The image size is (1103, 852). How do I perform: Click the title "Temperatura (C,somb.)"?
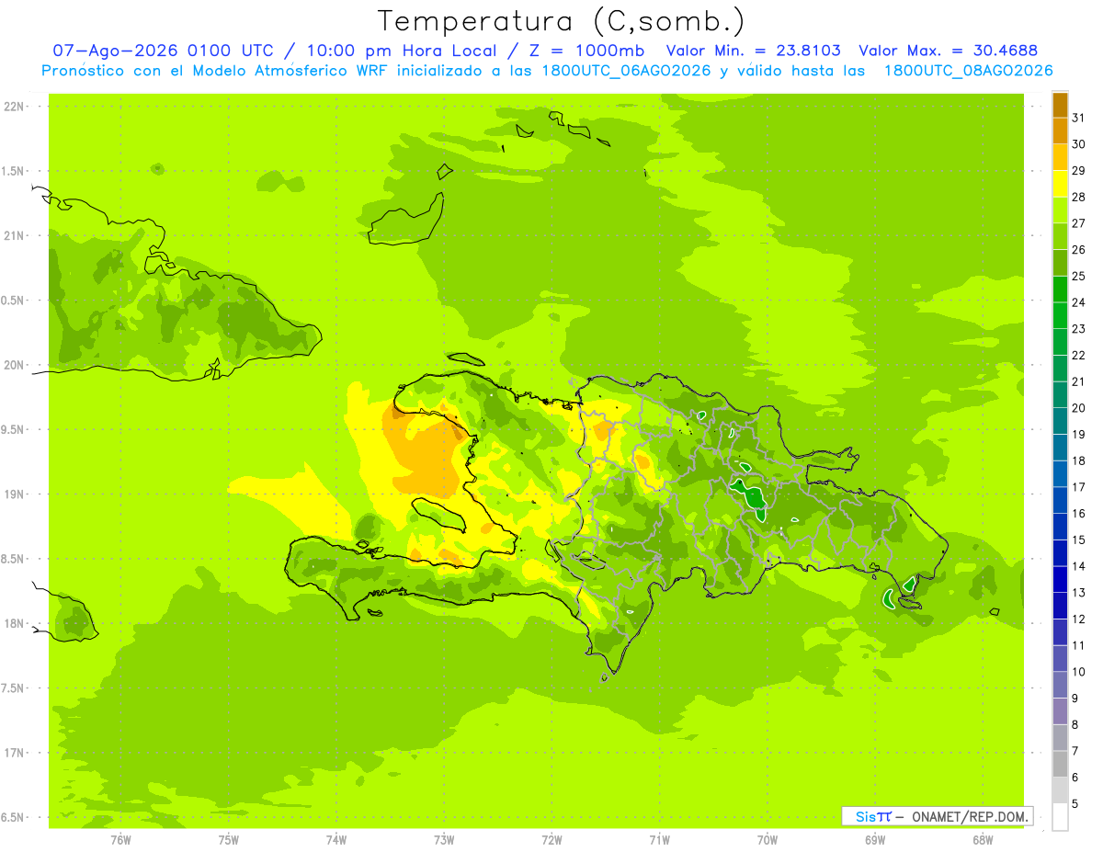(x=562, y=22)
